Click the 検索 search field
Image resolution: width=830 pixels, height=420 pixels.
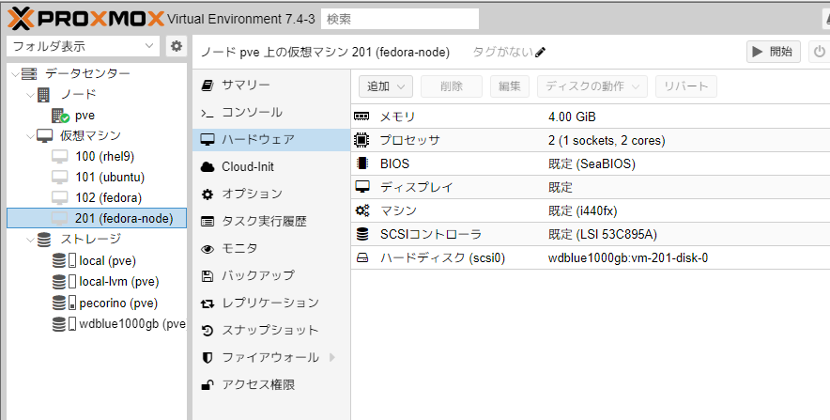coord(400,19)
